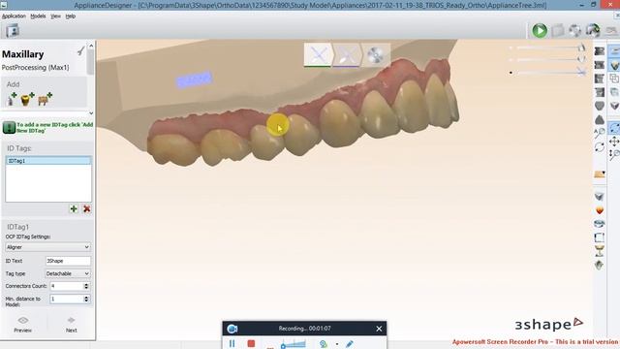This screenshot has width=620, height=349.
Task: Click the Min. distance to Model value field
Action: click(67, 299)
